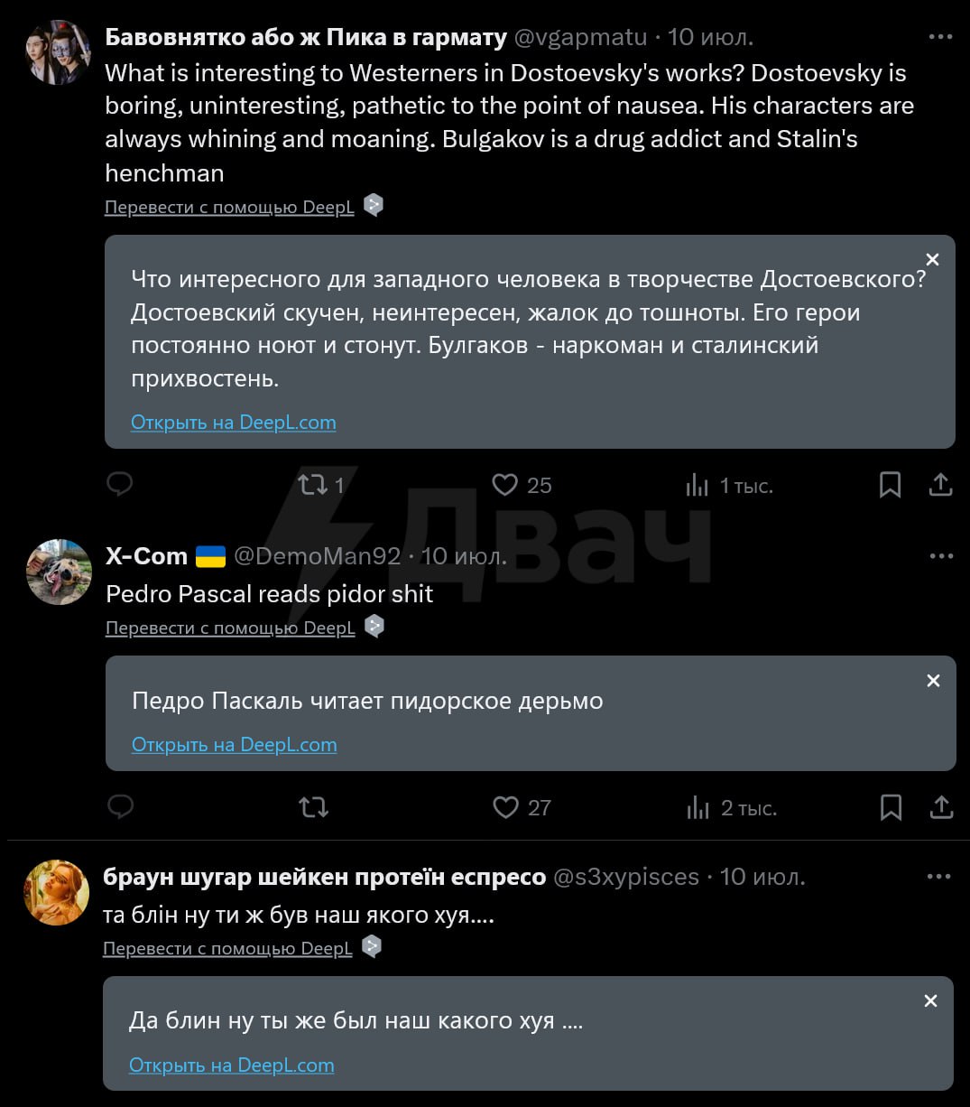This screenshot has width=970, height=1107.
Task: View analytics on tweet with 2 тыс. views
Action: [731, 807]
